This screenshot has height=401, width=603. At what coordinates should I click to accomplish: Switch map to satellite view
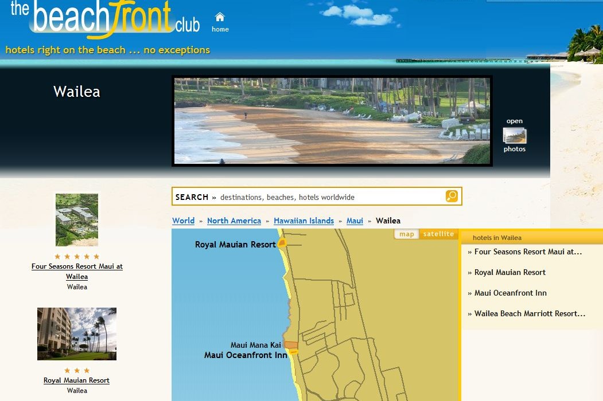(x=439, y=234)
